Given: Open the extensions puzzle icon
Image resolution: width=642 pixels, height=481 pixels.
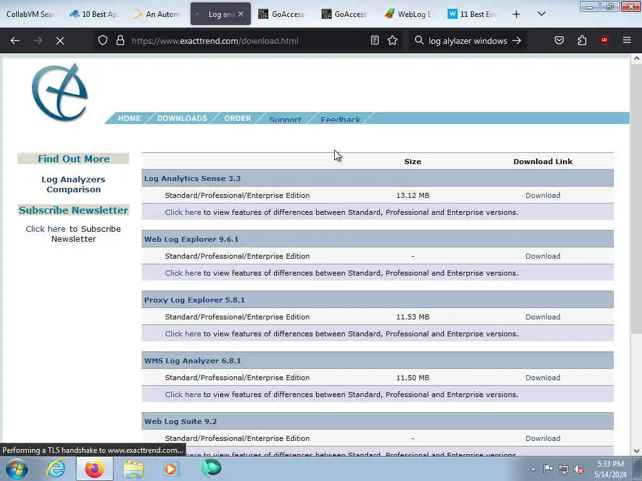Looking at the screenshot, I should pos(582,41).
